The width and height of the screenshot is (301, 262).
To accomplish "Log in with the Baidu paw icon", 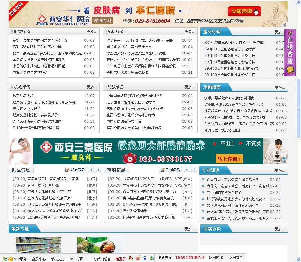I will click(x=145, y=258).
